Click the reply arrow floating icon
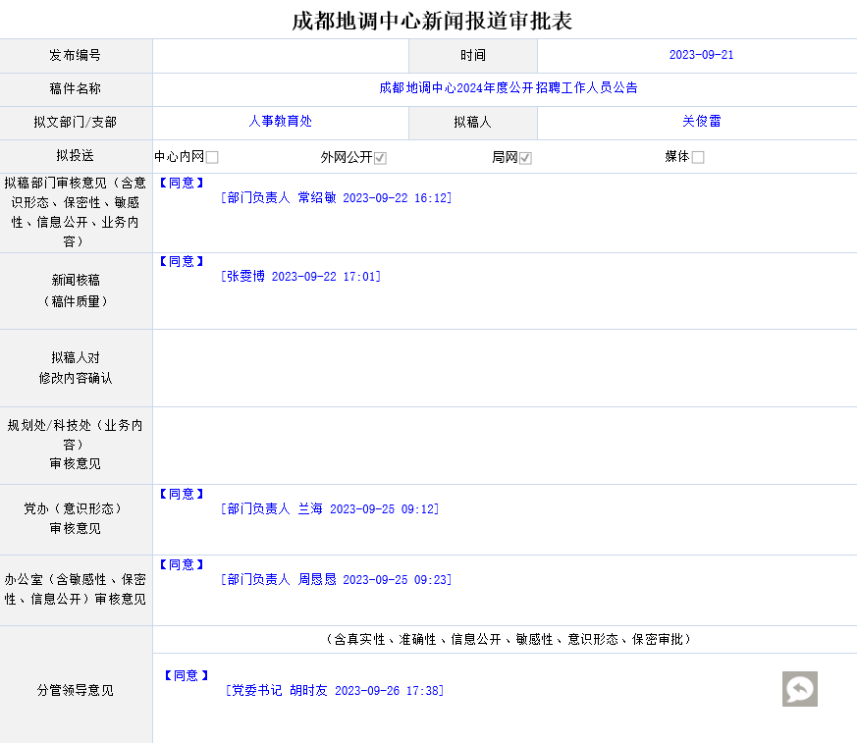 point(799,689)
